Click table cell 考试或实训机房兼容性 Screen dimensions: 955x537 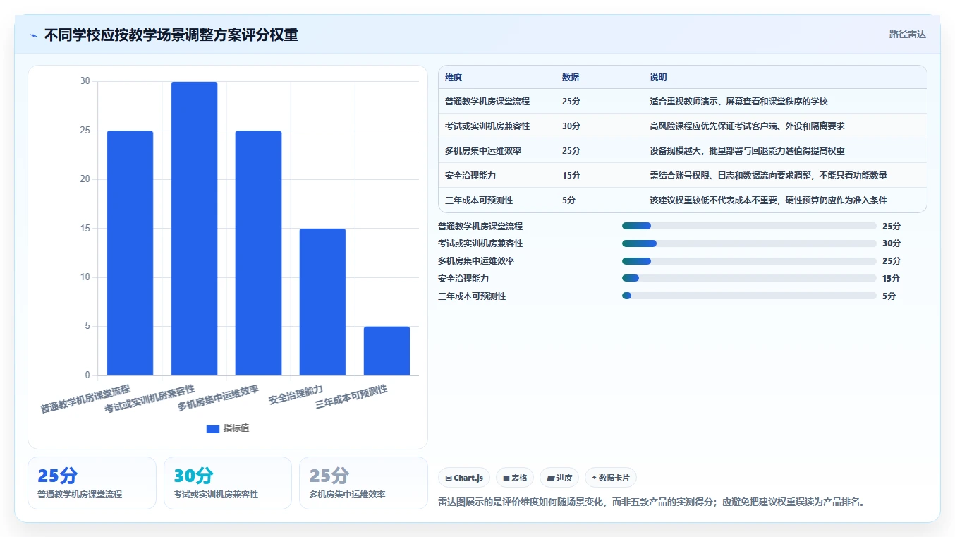click(x=487, y=126)
